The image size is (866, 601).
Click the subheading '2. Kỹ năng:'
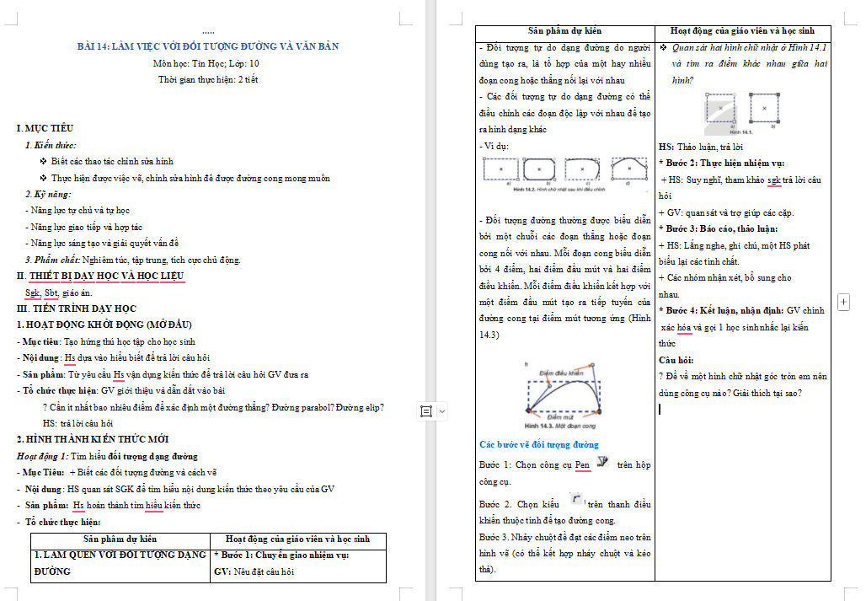48,195
